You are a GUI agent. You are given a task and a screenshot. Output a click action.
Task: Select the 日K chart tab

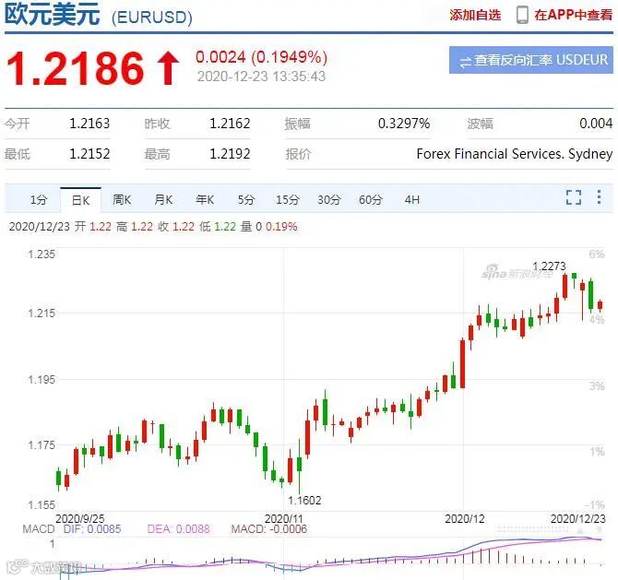pyautogui.click(x=81, y=201)
